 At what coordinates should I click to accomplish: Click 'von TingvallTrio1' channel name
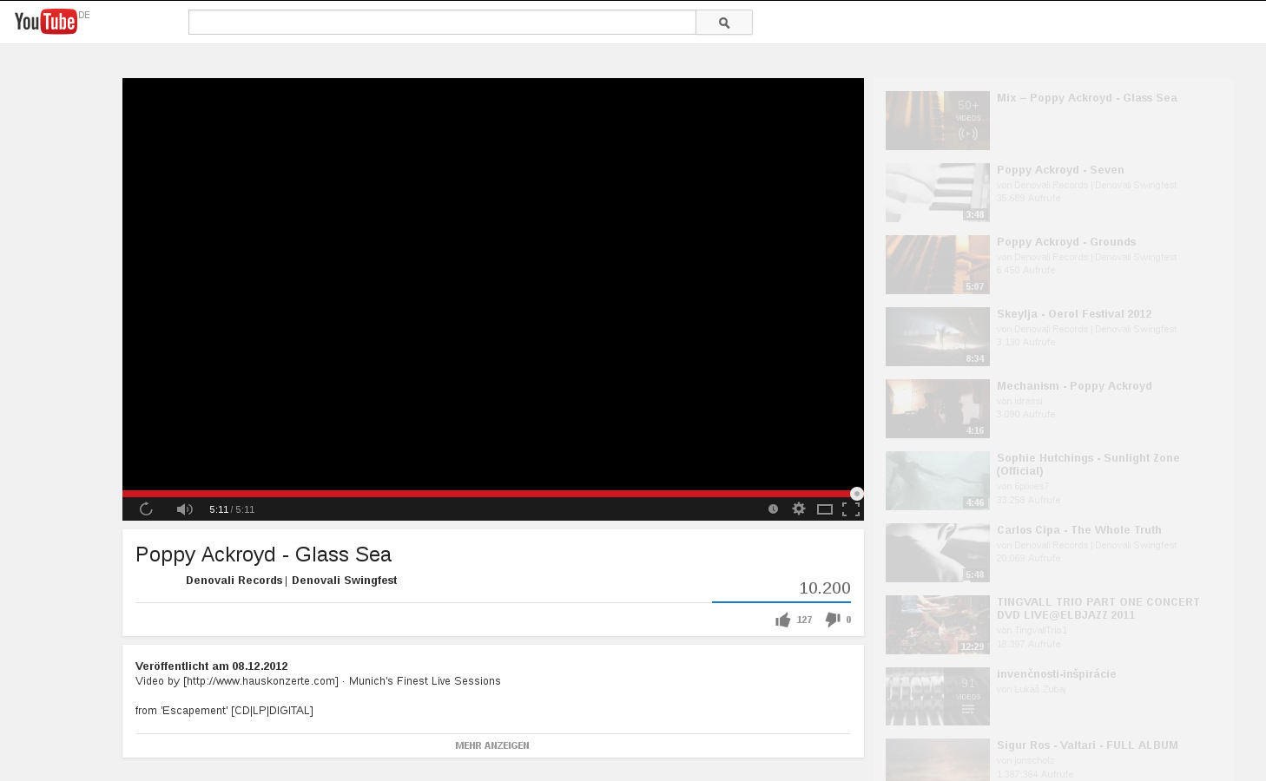pos(1032,630)
